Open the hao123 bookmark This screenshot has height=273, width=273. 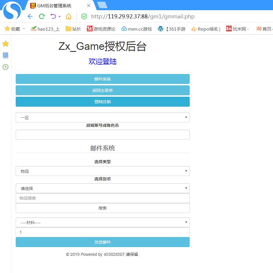pyautogui.click(x=45, y=29)
